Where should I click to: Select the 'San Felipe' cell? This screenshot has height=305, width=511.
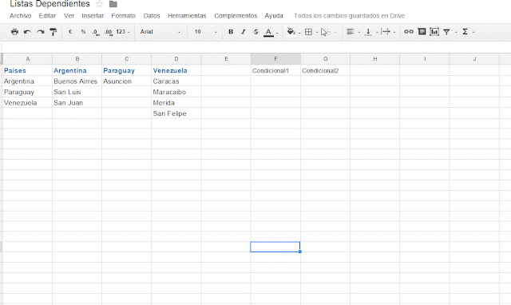tap(176, 113)
